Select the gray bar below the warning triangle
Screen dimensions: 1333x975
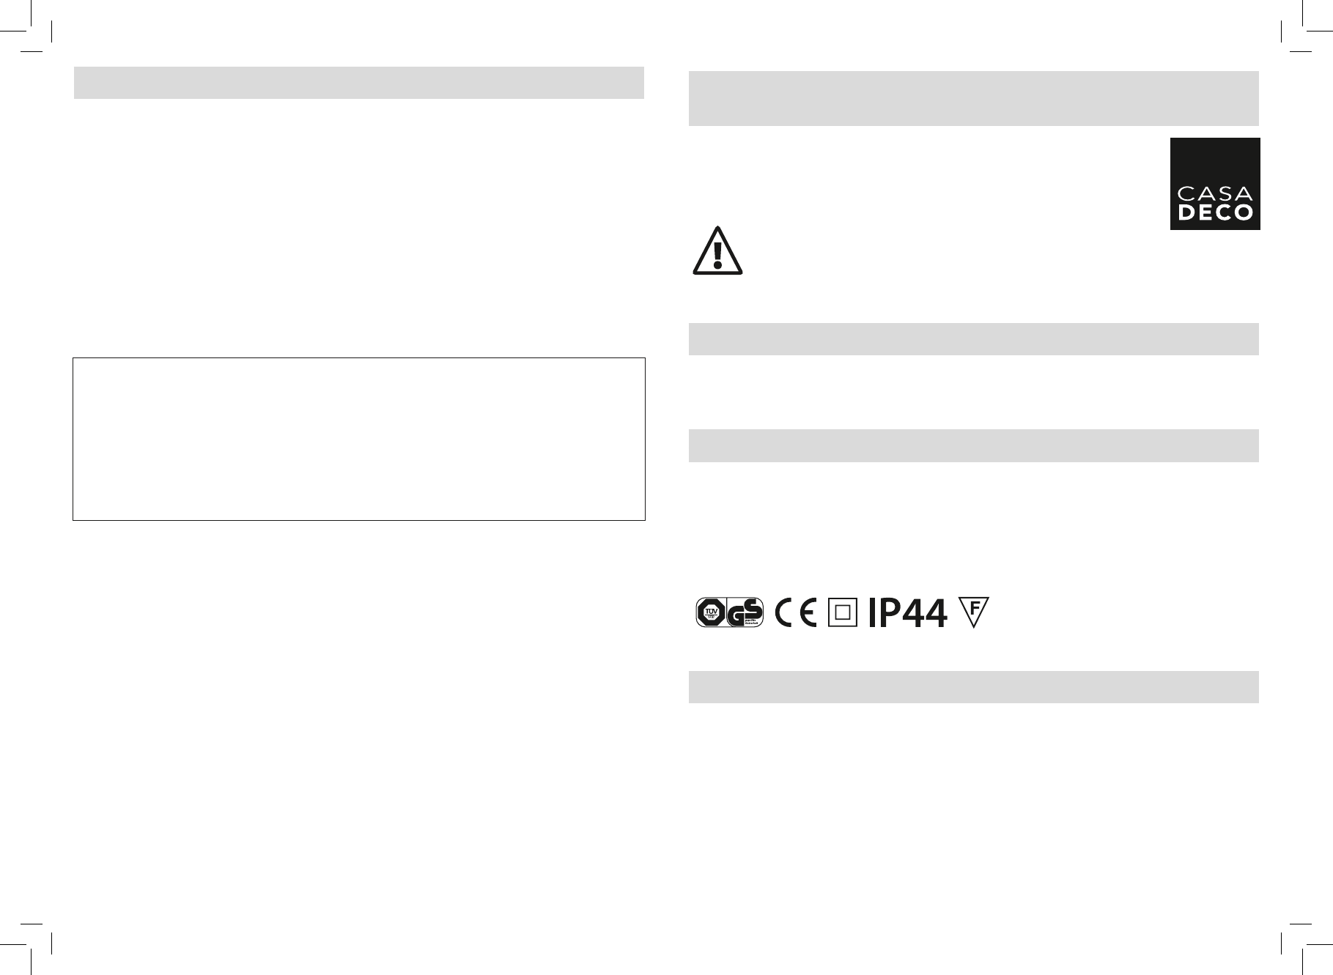coord(974,339)
